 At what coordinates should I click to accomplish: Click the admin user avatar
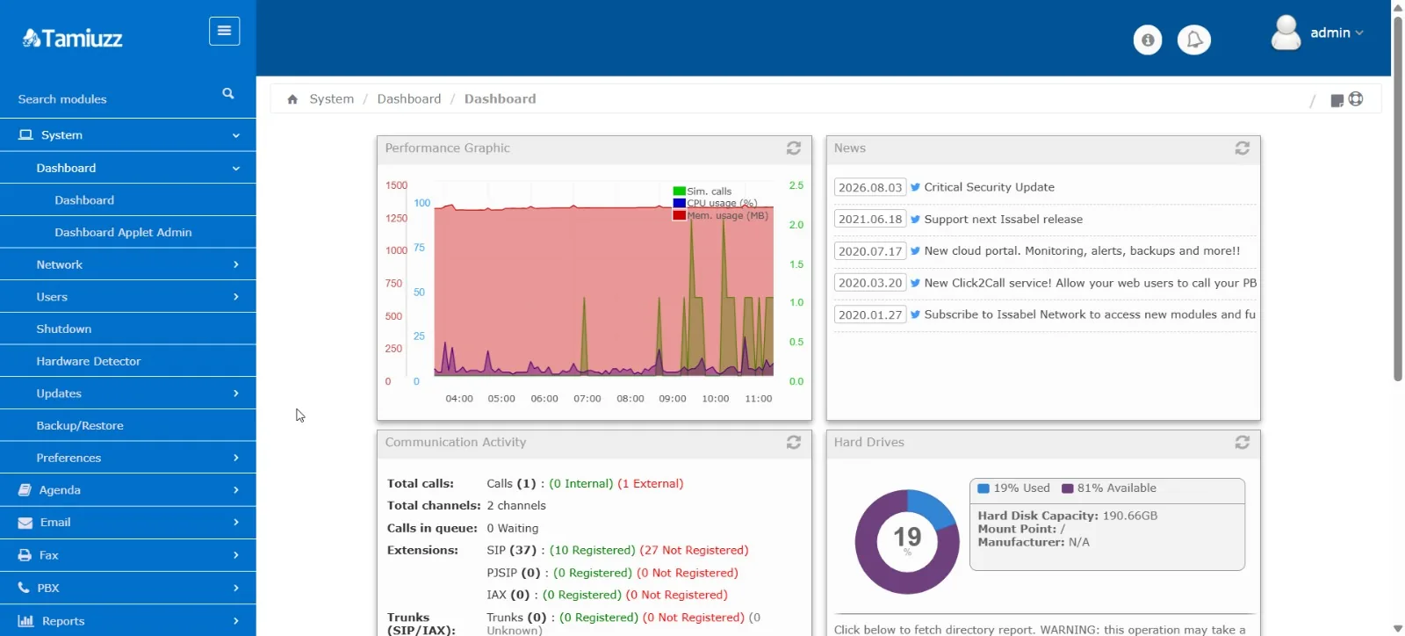coord(1286,33)
